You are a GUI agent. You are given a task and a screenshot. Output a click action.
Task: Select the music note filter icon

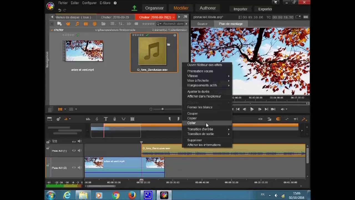77,24
